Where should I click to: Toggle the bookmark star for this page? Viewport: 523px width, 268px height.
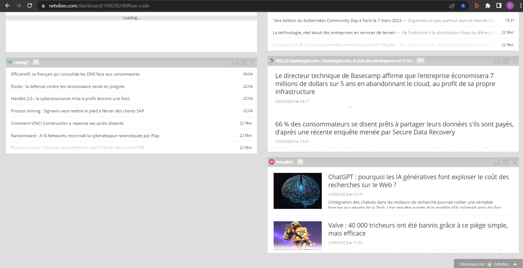click(x=463, y=6)
